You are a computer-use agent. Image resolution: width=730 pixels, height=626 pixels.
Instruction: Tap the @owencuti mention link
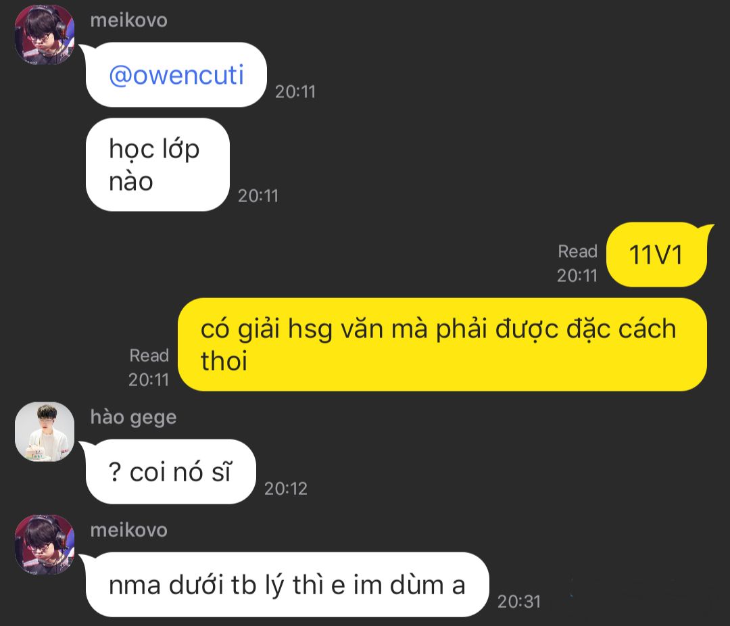coord(176,75)
